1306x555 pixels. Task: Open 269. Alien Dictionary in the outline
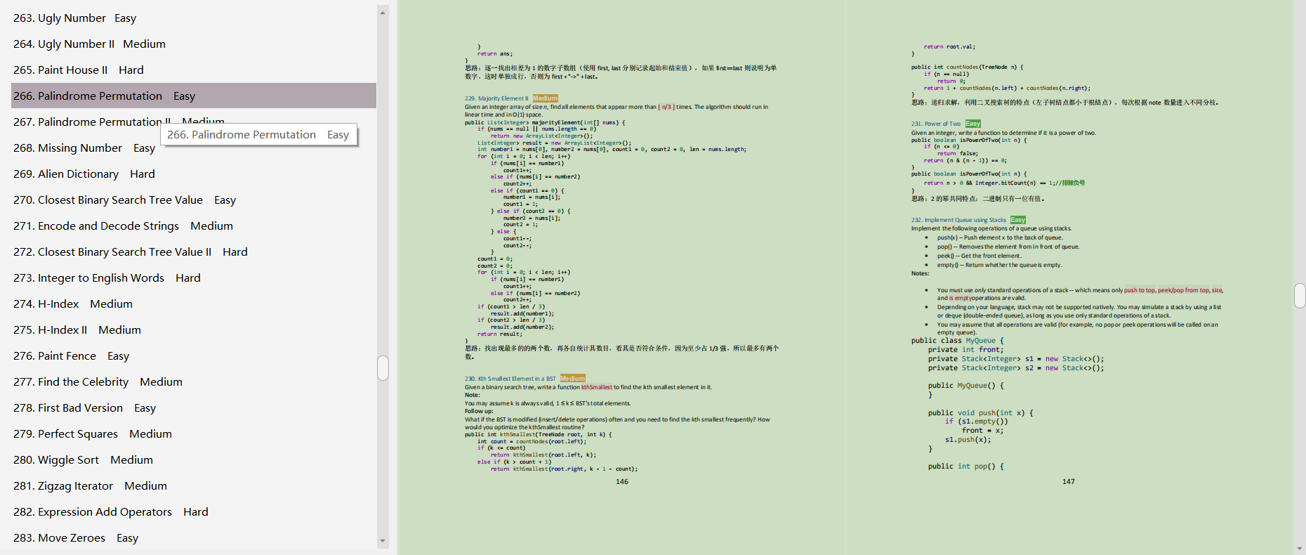point(84,174)
